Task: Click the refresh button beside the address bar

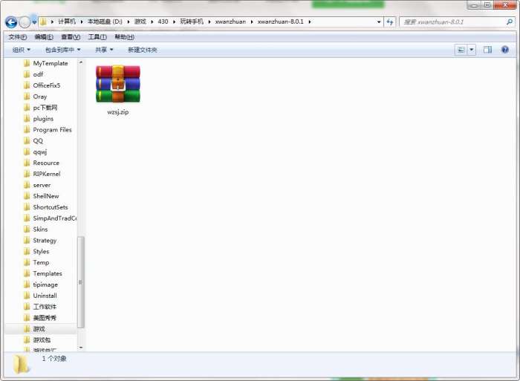Action: click(x=390, y=22)
